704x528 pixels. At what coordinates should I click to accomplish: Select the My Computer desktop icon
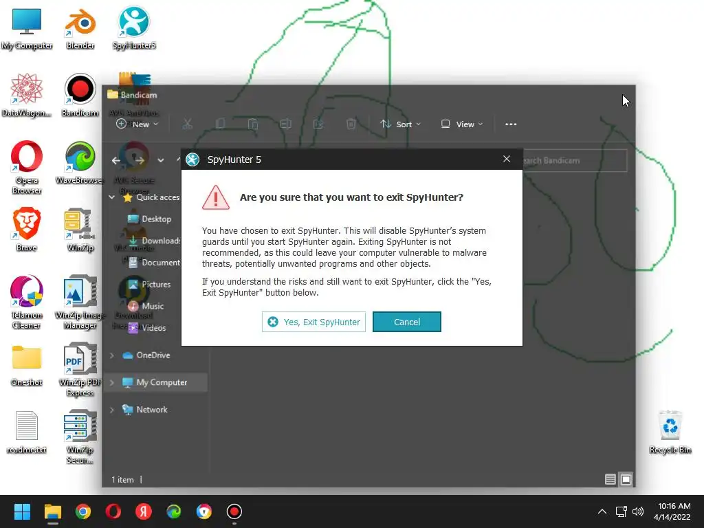point(27,27)
